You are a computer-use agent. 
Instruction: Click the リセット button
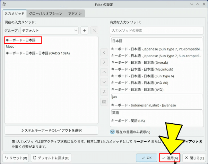coord(16,158)
